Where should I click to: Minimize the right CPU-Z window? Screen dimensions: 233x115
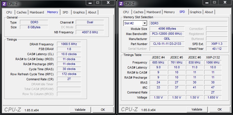pos(206,3)
